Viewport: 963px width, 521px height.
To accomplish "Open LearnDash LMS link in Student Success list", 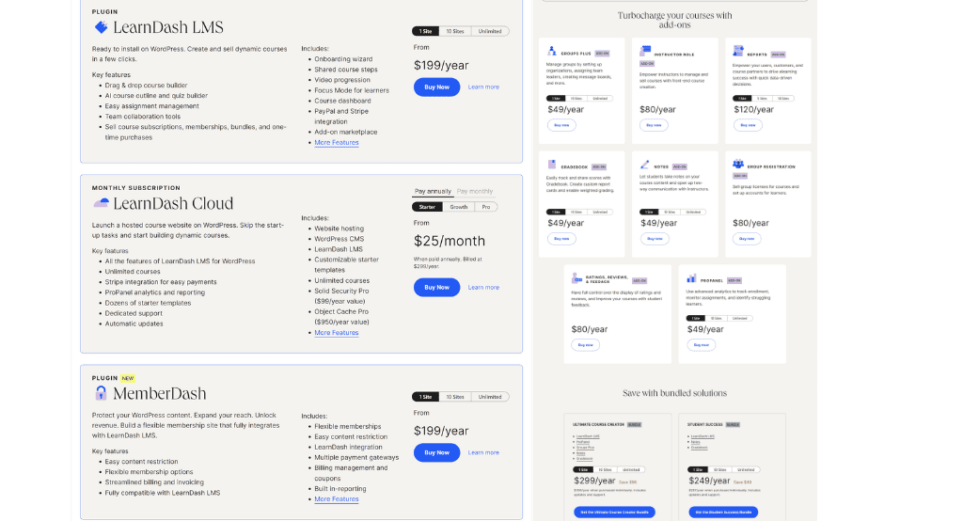I will click(x=703, y=436).
